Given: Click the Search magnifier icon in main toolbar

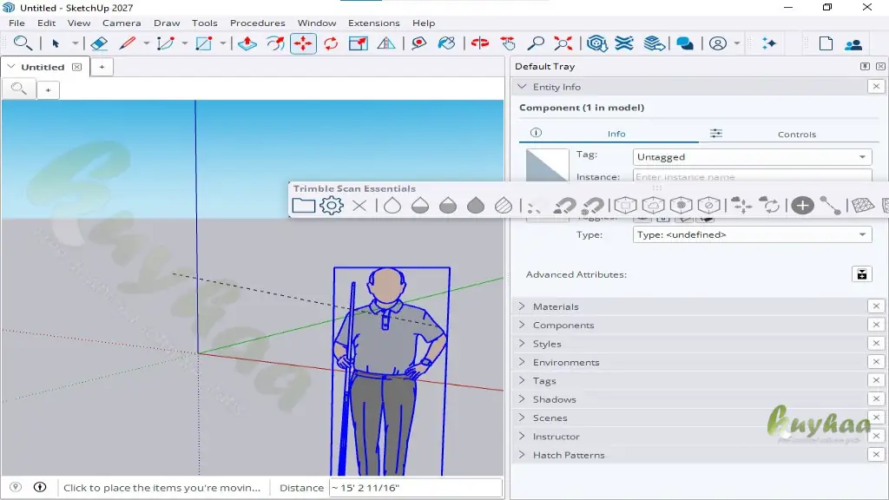Looking at the screenshot, I should [23, 43].
